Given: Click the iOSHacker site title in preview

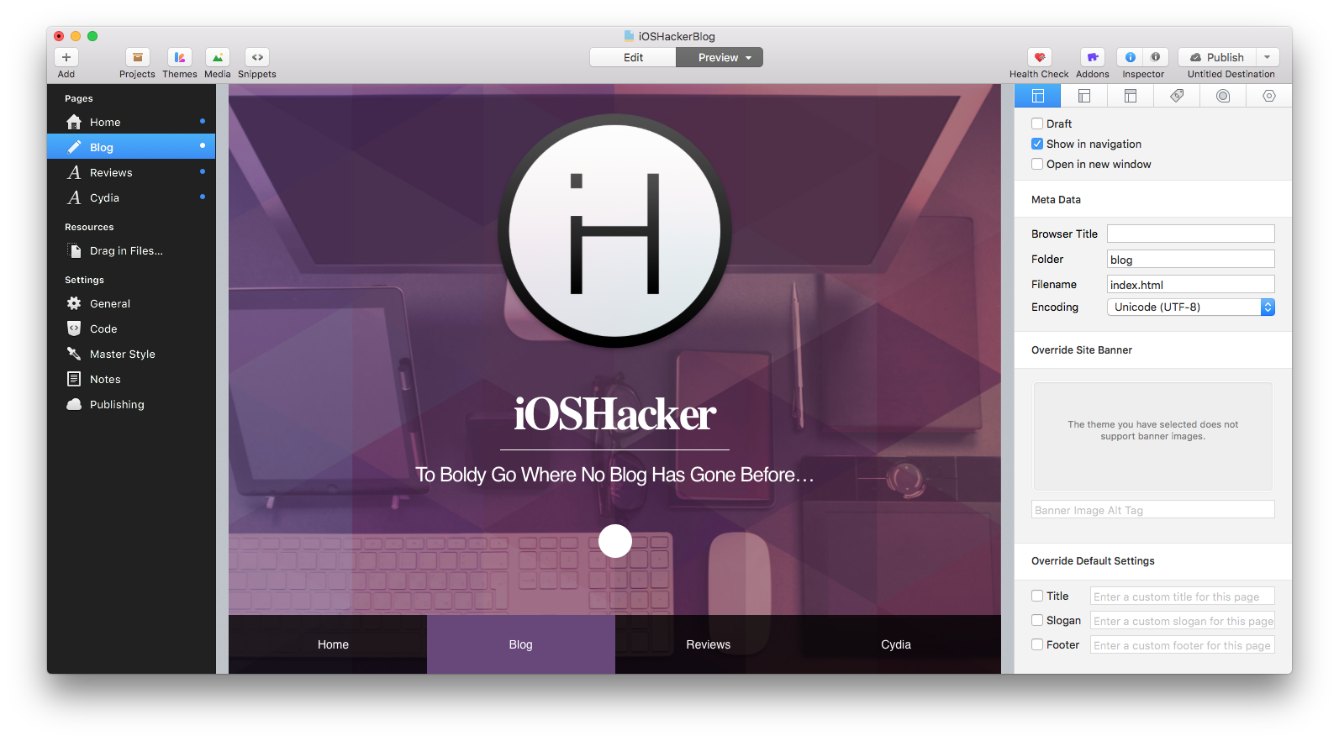Looking at the screenshot, I should [x=615, y=414].
